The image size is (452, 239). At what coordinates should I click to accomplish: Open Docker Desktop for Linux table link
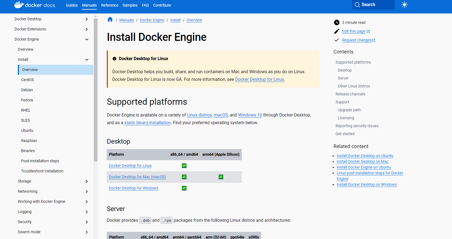[130, 166]
